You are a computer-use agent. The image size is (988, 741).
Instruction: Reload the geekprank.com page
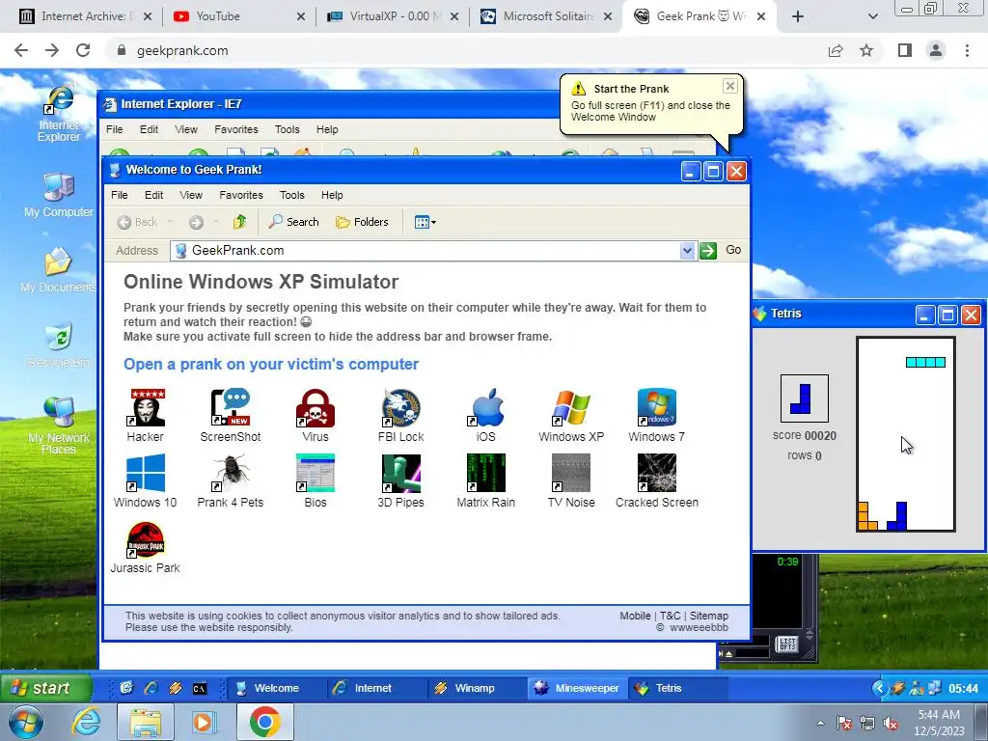click(83, 50)
